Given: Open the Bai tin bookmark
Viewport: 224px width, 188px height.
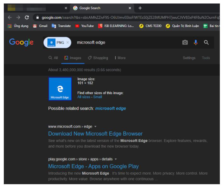Looking at the screenshot, I should [211, 26].
